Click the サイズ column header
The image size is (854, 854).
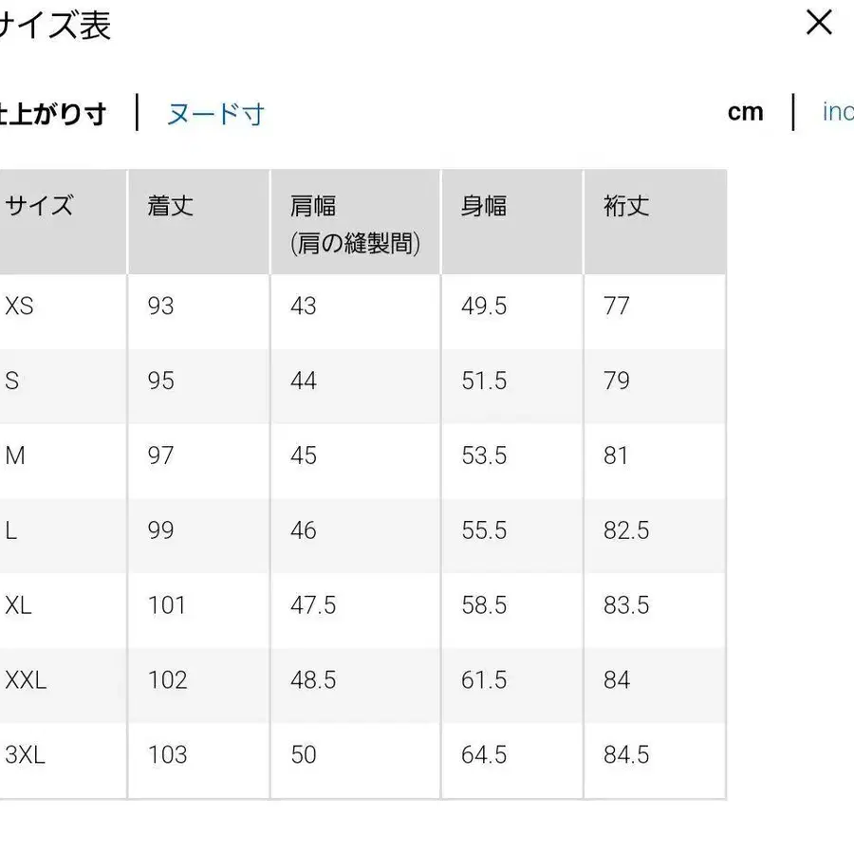click(x=40, y=205)
